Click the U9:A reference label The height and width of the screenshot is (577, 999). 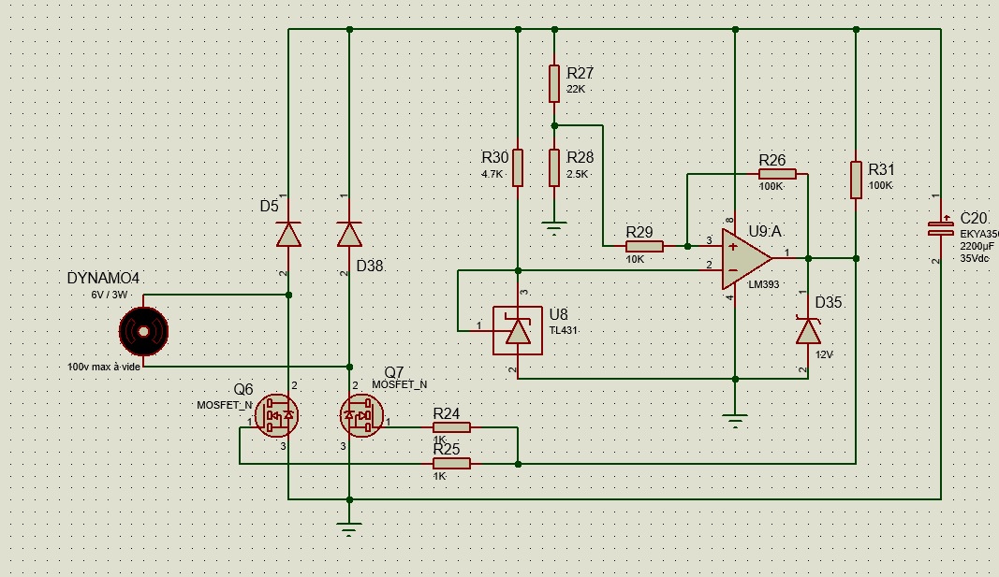coord(765,232)
